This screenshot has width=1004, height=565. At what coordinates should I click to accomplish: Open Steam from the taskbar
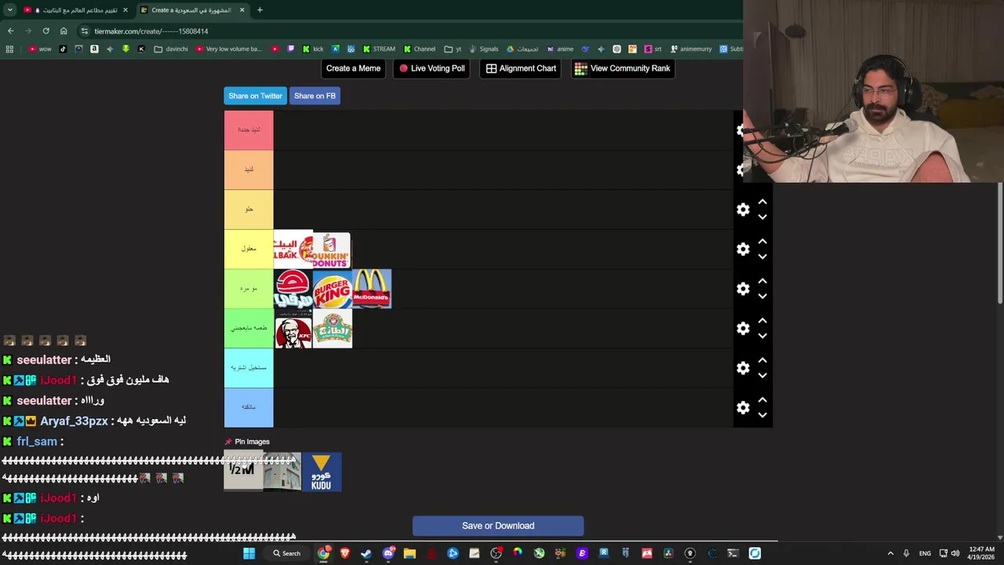coord(366,553)
